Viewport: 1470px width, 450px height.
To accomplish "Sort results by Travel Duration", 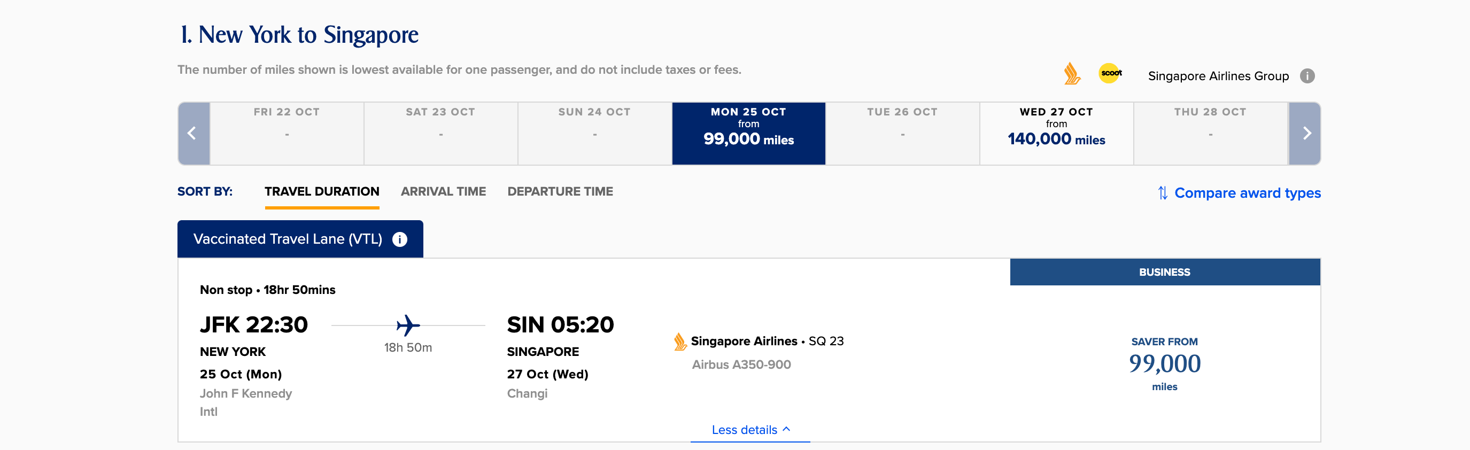I will [x=322, y=192].
